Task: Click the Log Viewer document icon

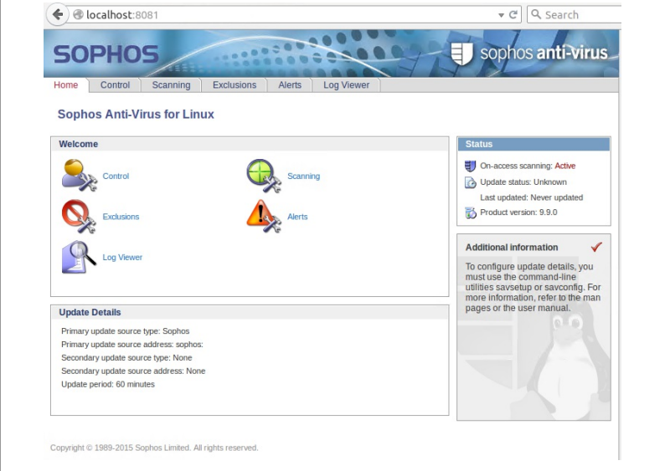Action: click(80, 257)
